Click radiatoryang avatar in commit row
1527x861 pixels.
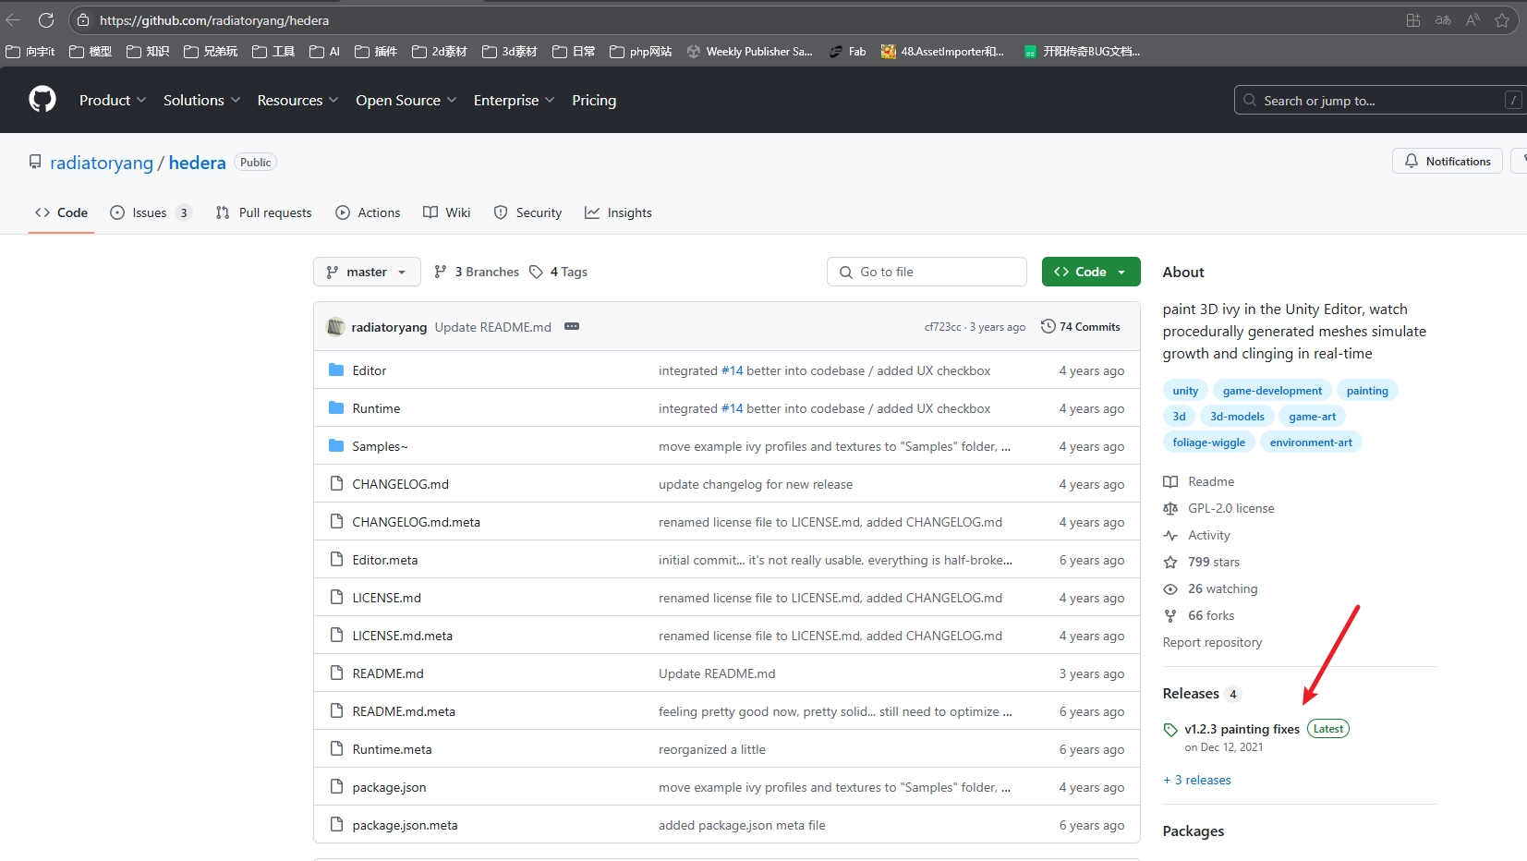point(335,326)
